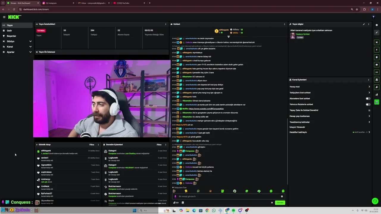The width and height of the screenshot is (381, 214).
Task: Reload the page
Action: (14, 9)
